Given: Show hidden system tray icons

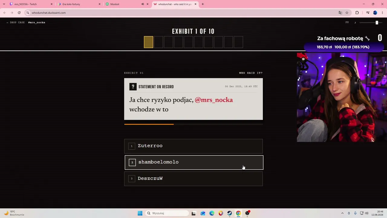Looking at the screenshot, I should 342,213.
